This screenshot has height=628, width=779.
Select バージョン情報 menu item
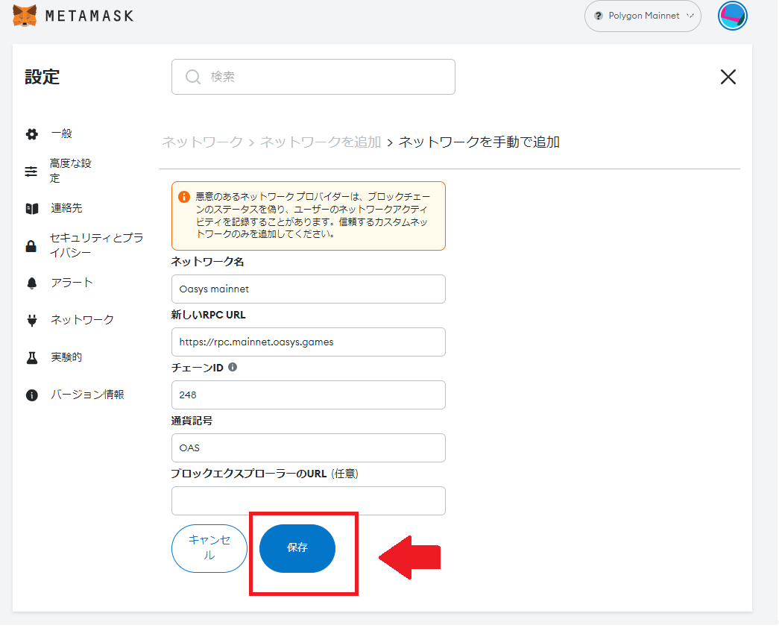(x=87, y=395)
